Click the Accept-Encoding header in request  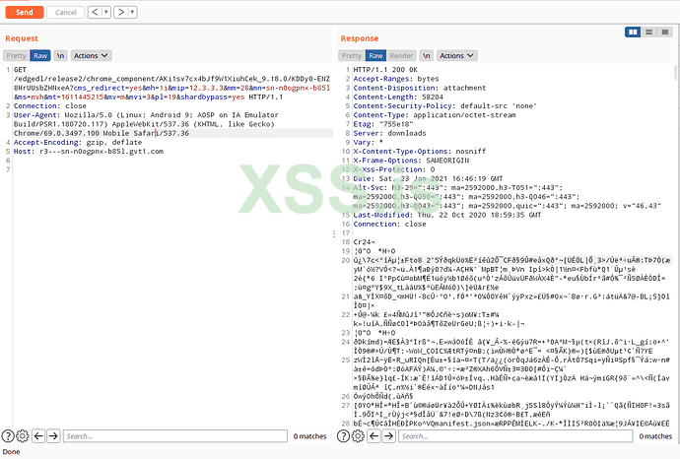pyautogui.click(x=78, y=142)
